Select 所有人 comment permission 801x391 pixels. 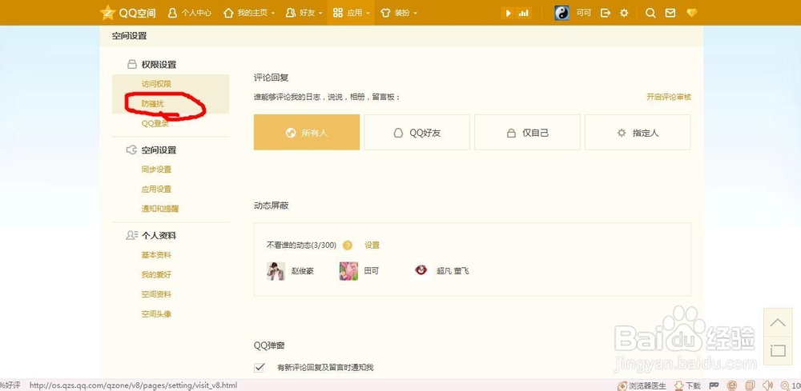click(307, 132)
